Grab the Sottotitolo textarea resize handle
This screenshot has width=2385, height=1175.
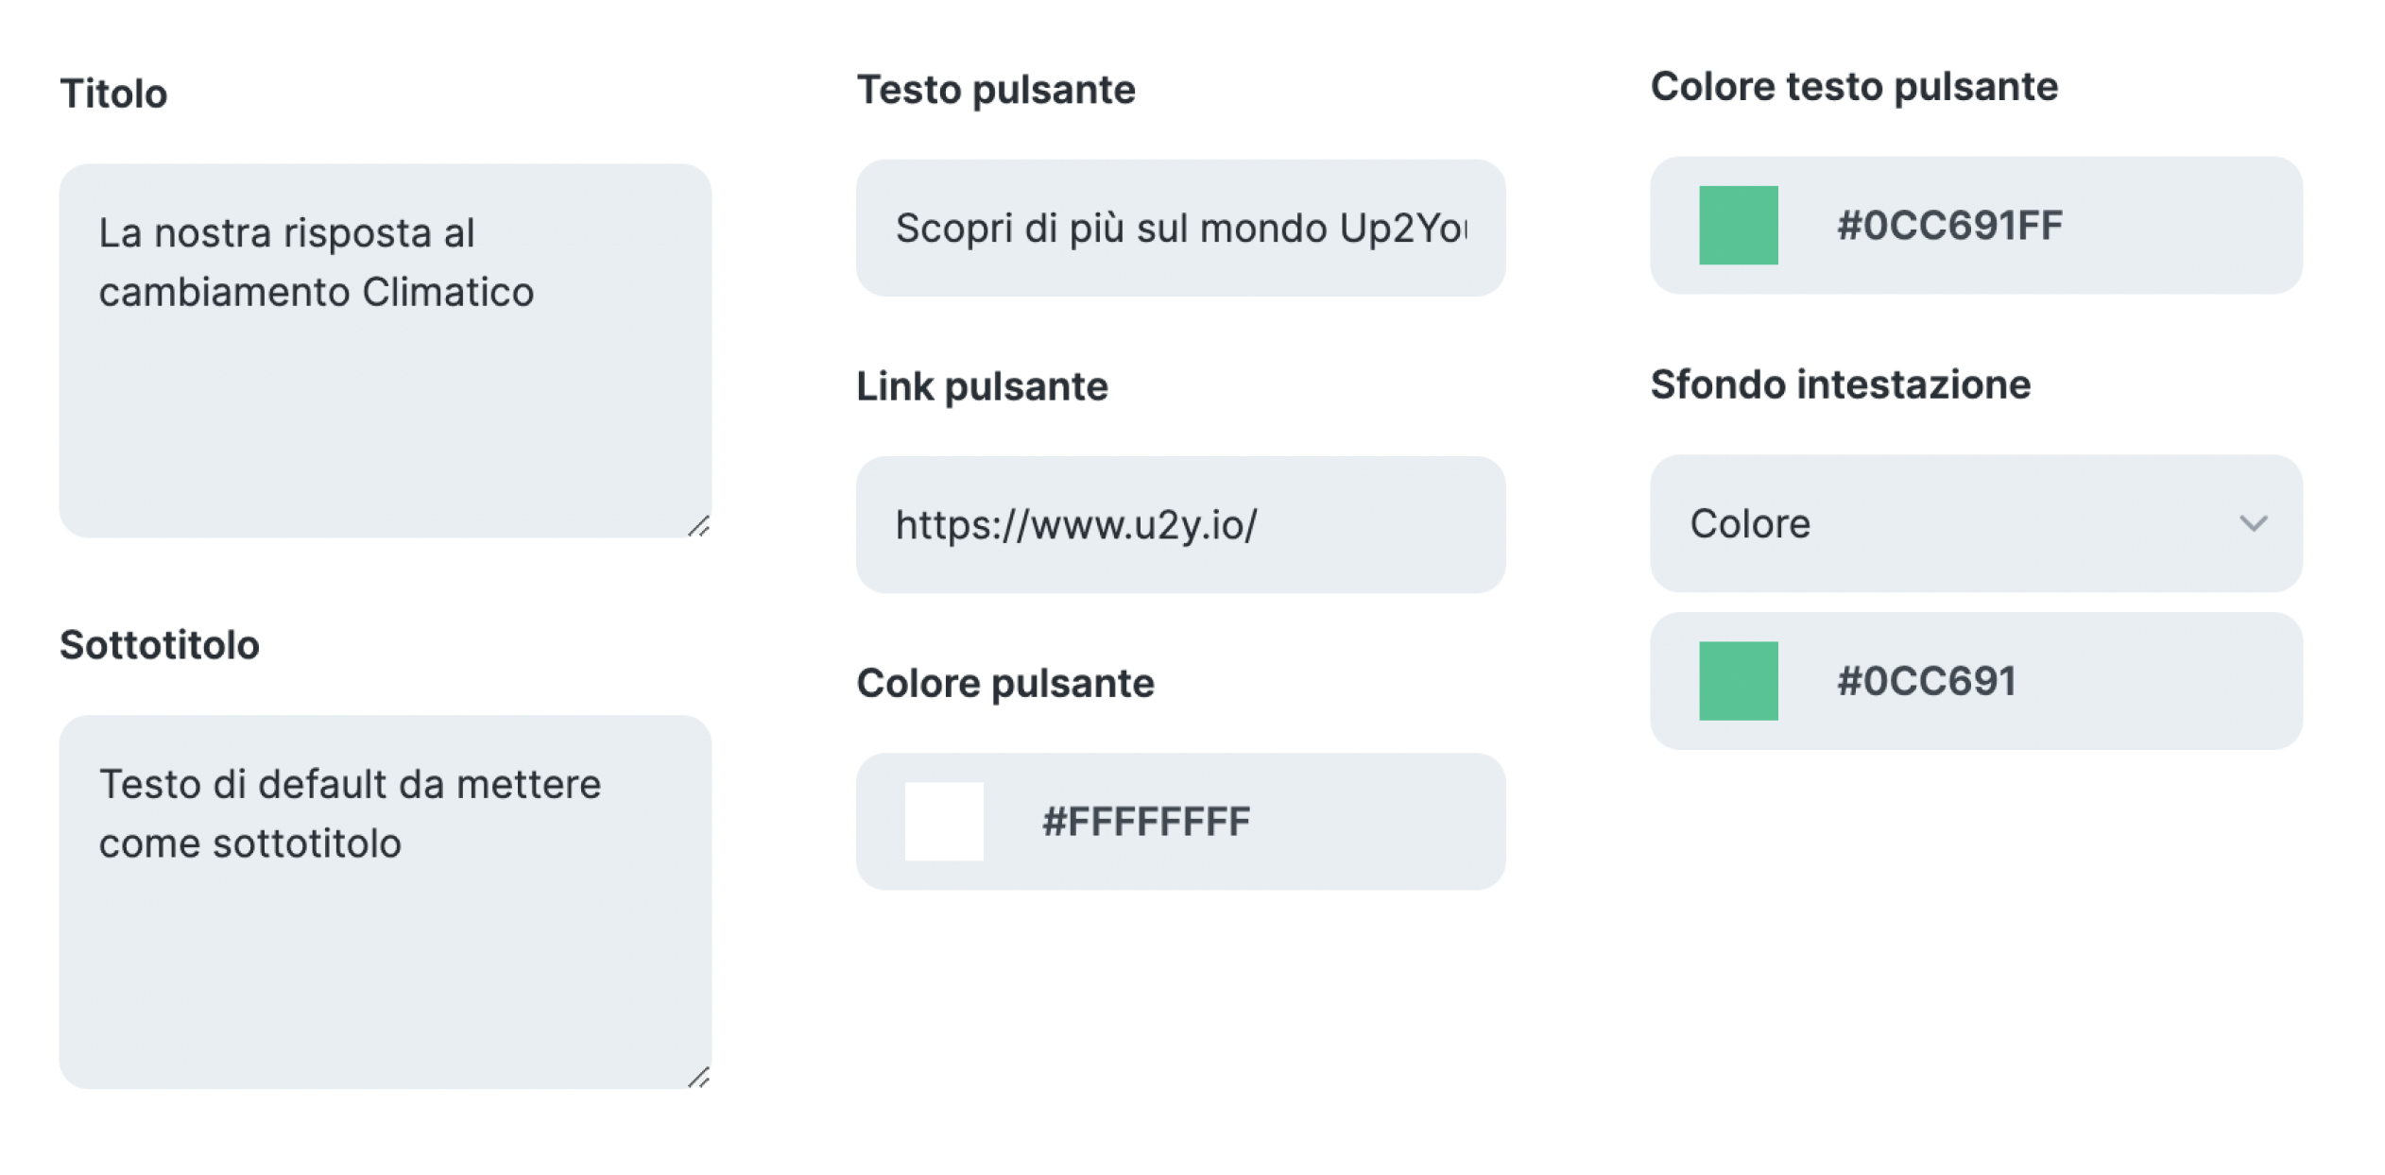(699, 1077)
